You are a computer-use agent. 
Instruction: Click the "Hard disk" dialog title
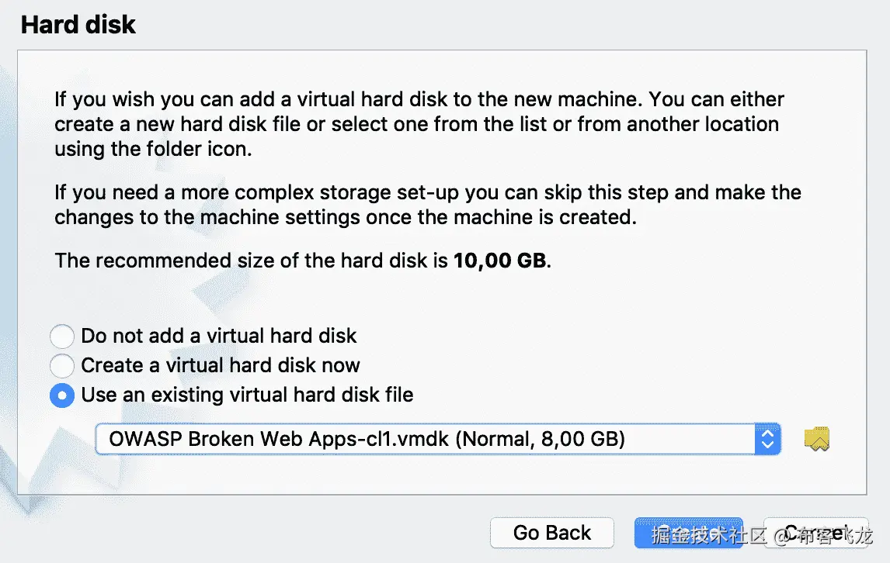point(78,25)
